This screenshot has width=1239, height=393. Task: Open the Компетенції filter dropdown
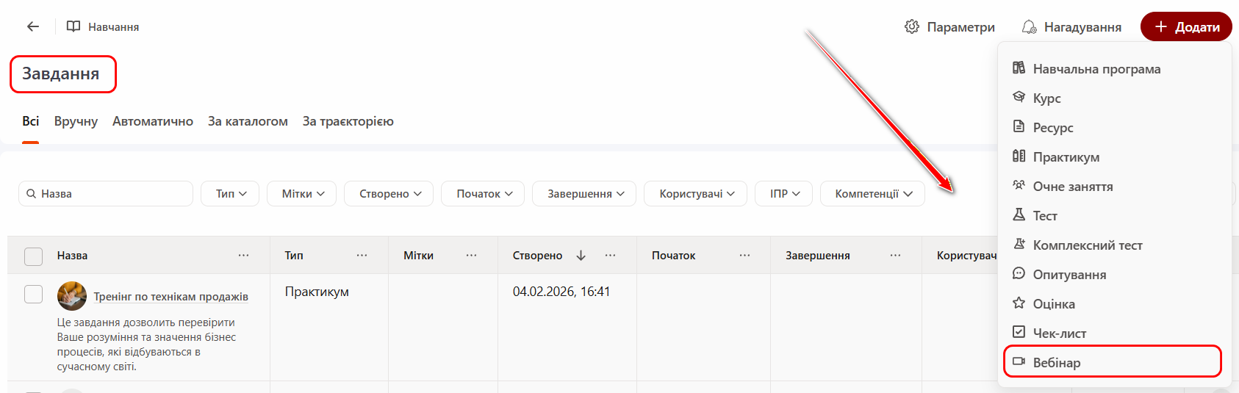tap(872, 194)
